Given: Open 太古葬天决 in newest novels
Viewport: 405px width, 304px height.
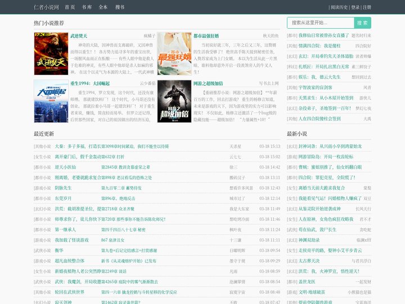Looking at the screenshot, I should 309,261.
